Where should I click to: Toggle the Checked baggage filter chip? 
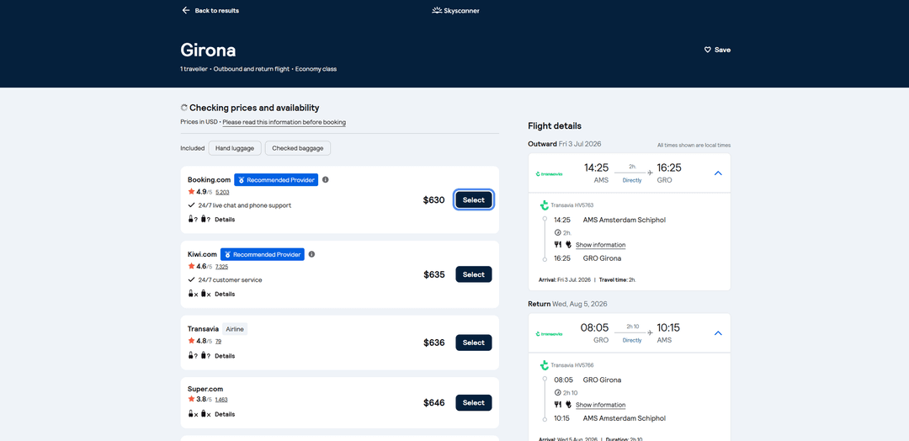point(298,148)
